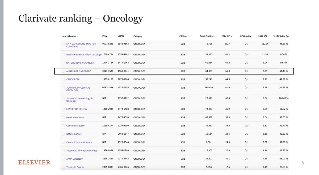
Task: Select the Cancer Cell row checkbox
Action: click(63, 79)
